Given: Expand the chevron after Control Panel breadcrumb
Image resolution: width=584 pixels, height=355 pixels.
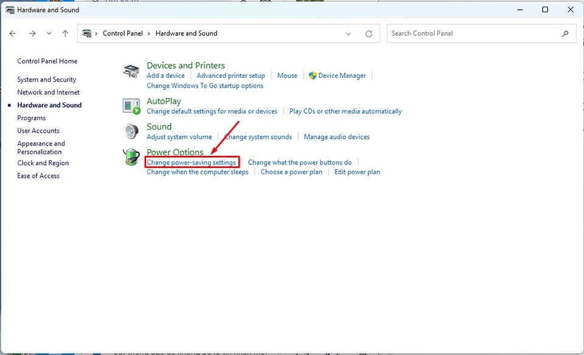Looking at the screenshot, I should point(149,33).
